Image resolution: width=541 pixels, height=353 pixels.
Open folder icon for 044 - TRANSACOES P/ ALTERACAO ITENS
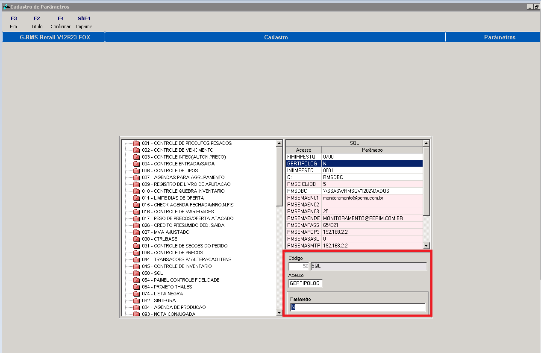(136, 259)
